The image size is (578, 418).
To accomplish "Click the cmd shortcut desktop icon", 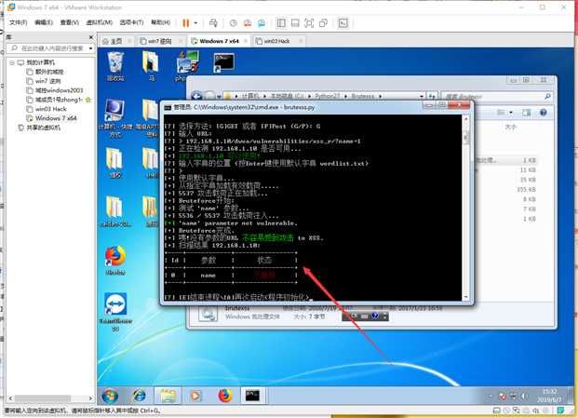I will pyautogui.click(x=223, y=62).
